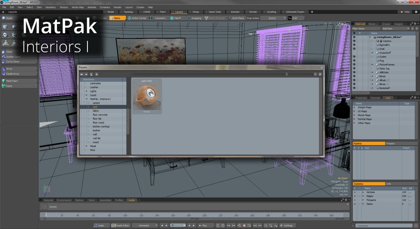Go back in Presets browser
The height and width of the screenshot is (229, 420).
coord(82,74)
